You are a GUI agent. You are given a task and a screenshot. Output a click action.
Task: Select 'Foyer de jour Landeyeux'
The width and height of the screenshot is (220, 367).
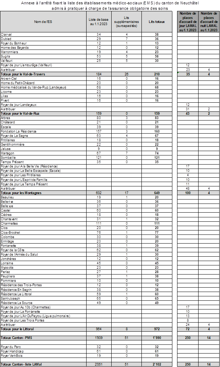click(x=19, y=105)
